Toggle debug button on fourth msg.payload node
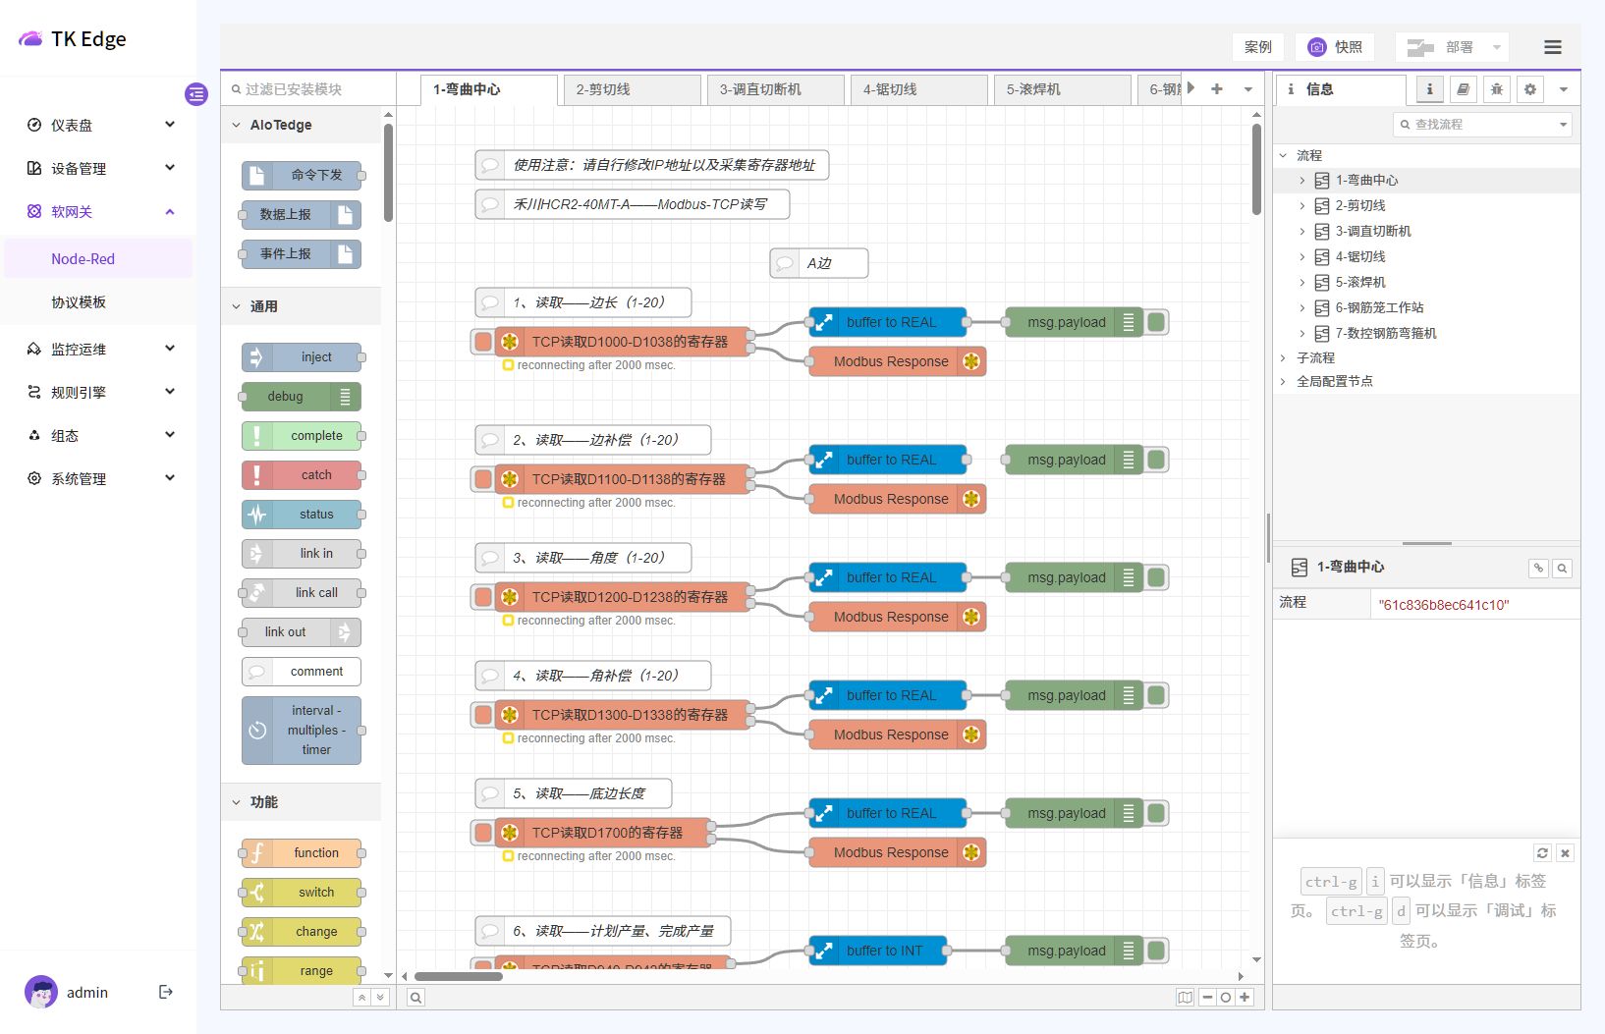Image resolution: width=1605 pixels, height=1034 pixels. [1156, 695]
